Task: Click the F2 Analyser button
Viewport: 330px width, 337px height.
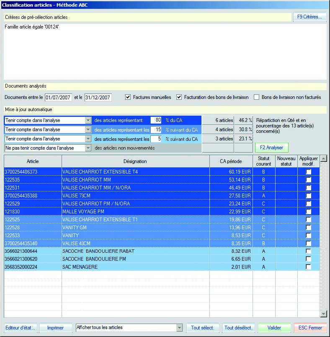Action: point(271,148)
